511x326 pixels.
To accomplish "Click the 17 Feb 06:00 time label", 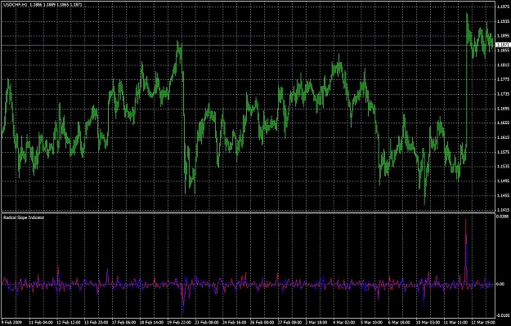I will click(x=123, y=323).
